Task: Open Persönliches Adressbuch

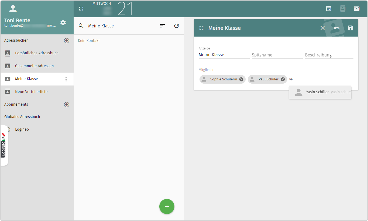Action: coord(37,53)
